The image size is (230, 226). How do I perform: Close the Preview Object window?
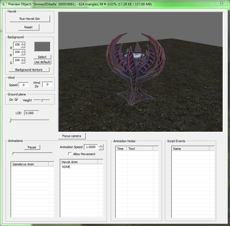coord(221,3)
